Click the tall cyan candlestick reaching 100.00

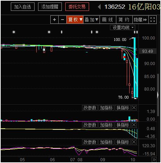click(134, 67)
